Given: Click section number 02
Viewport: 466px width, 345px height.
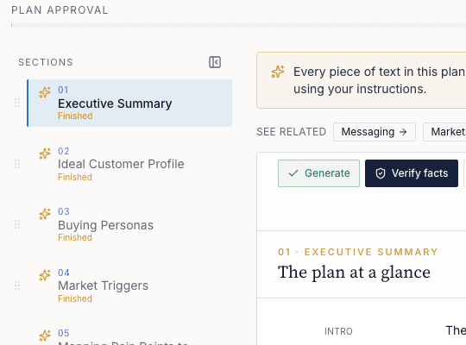Looking at the screenshot, I should coord(64,151).
